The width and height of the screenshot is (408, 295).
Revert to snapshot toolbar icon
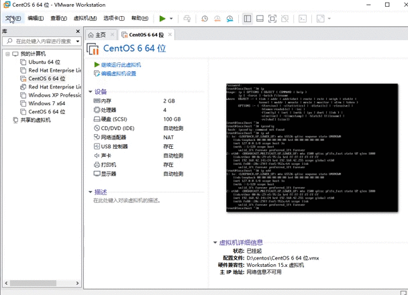217,19
